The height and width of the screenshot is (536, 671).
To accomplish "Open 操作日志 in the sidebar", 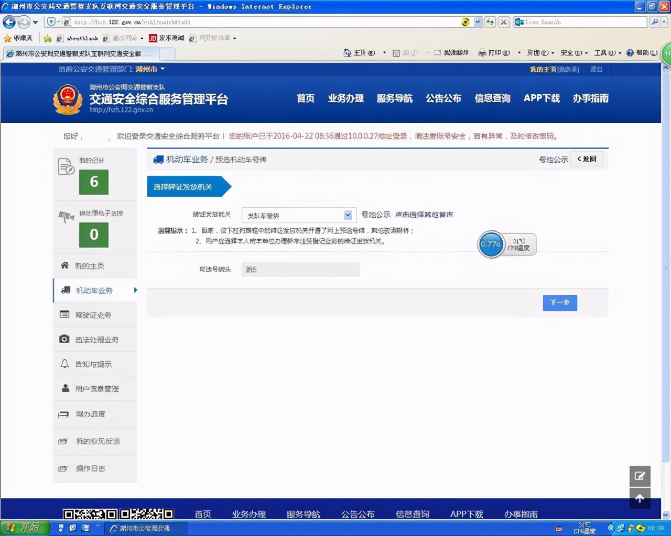I will (x=95, y=468).
